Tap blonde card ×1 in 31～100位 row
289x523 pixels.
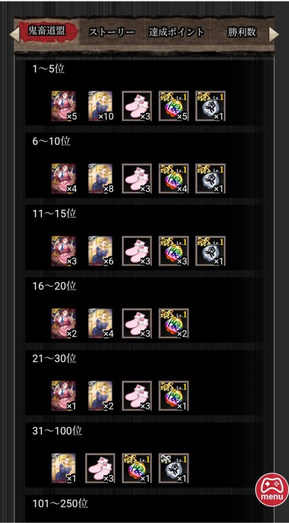64,468
